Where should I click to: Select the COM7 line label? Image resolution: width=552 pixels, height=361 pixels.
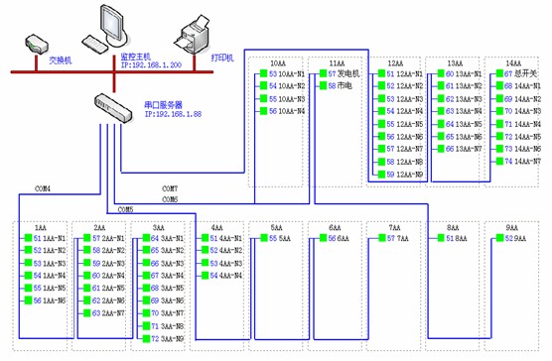[x=170, y=188]
